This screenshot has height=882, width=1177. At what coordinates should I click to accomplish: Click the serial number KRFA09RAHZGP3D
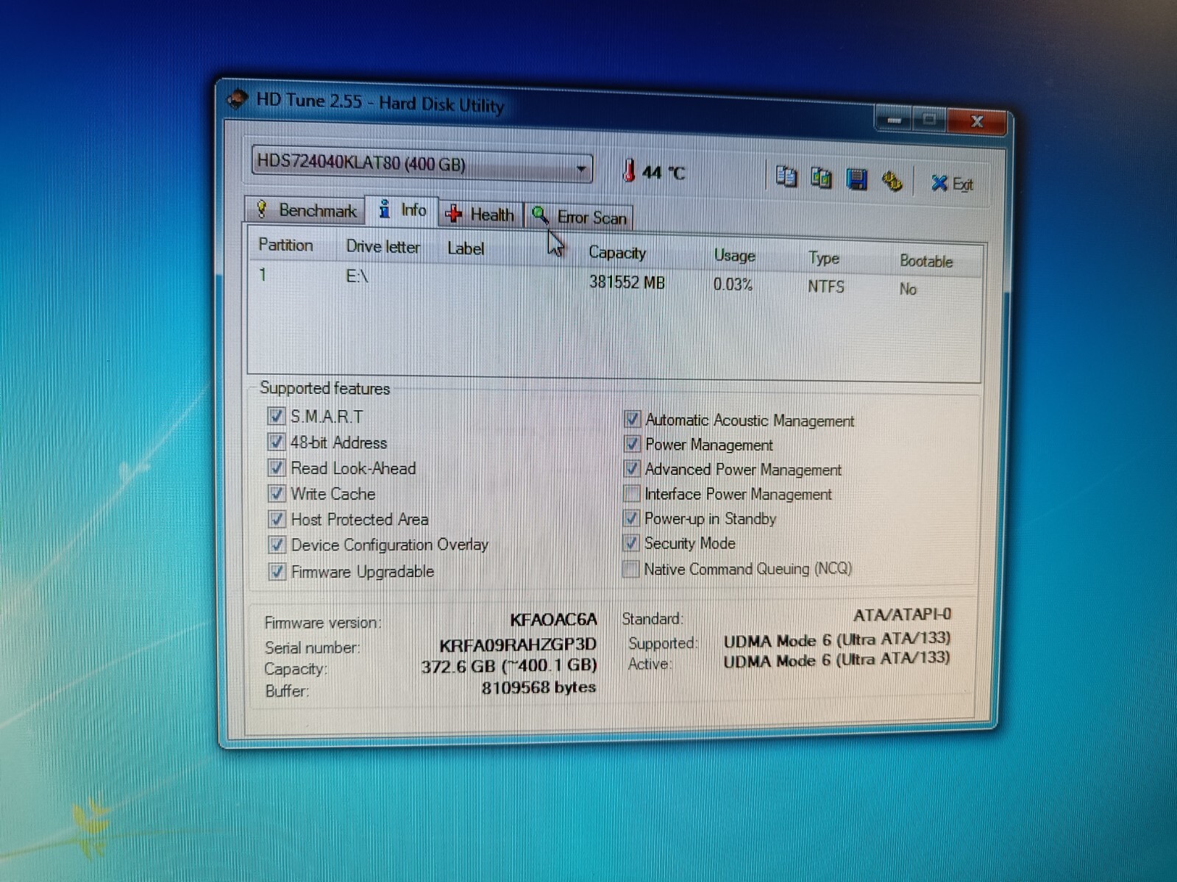(x=517, y=645)
